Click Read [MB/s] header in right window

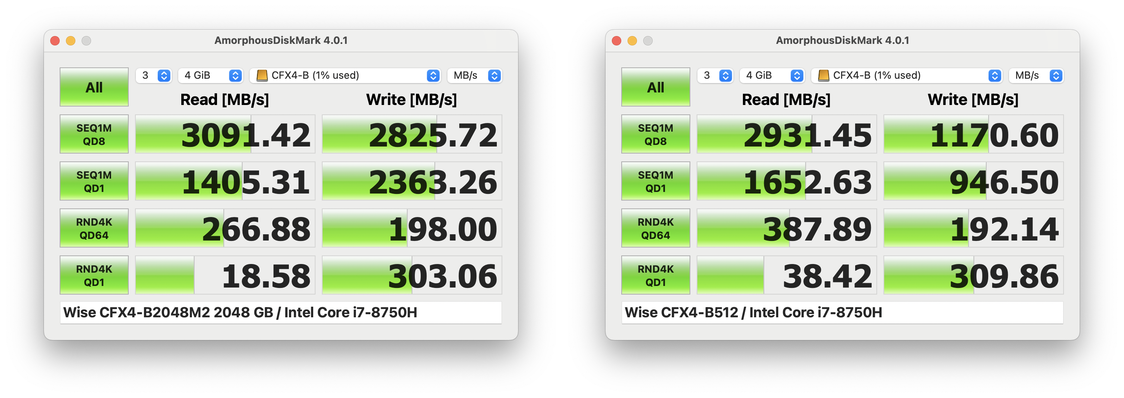pos(786,100)
